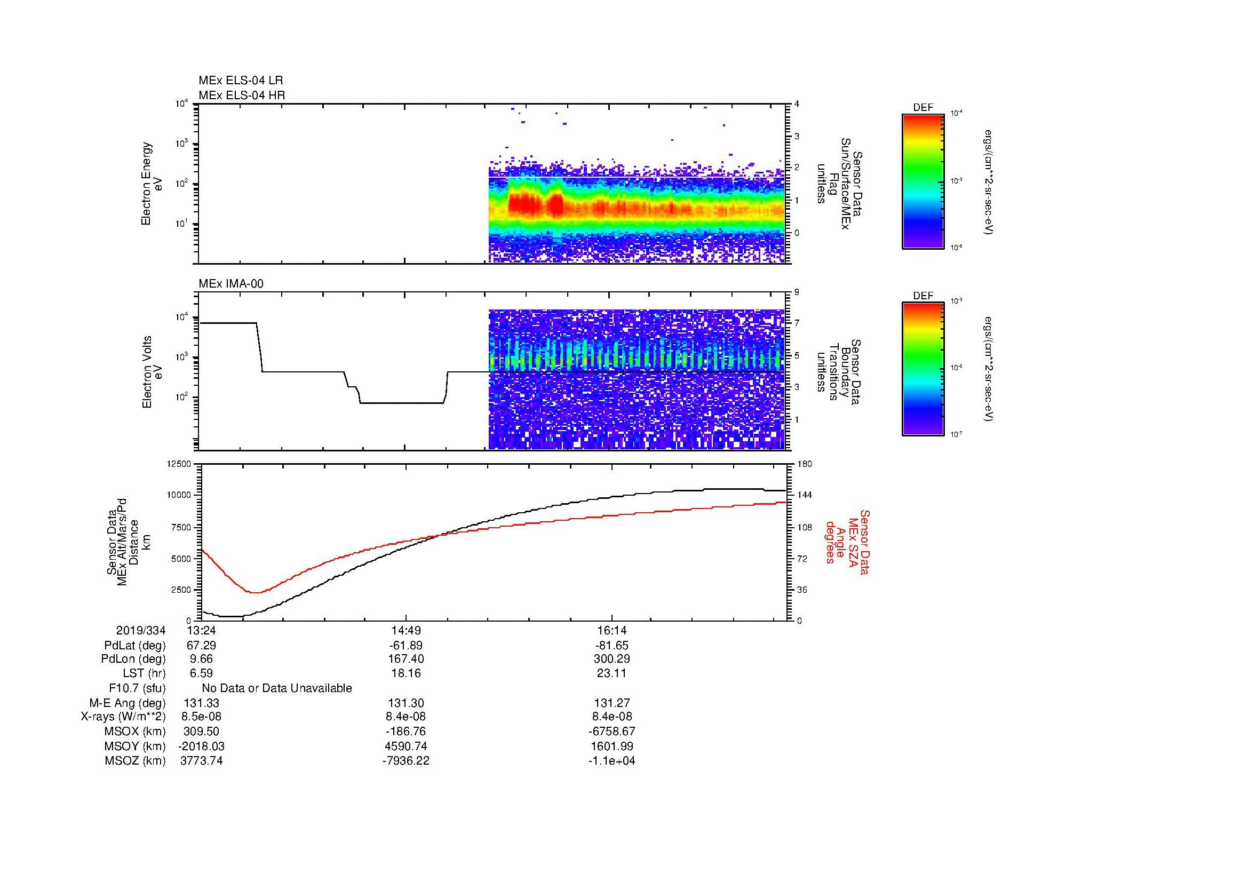Select the 'X-rays (W/m**2)' row label
Image resolution: width=1248 pixels, height=882 pixels.
[x=123, y=717]
